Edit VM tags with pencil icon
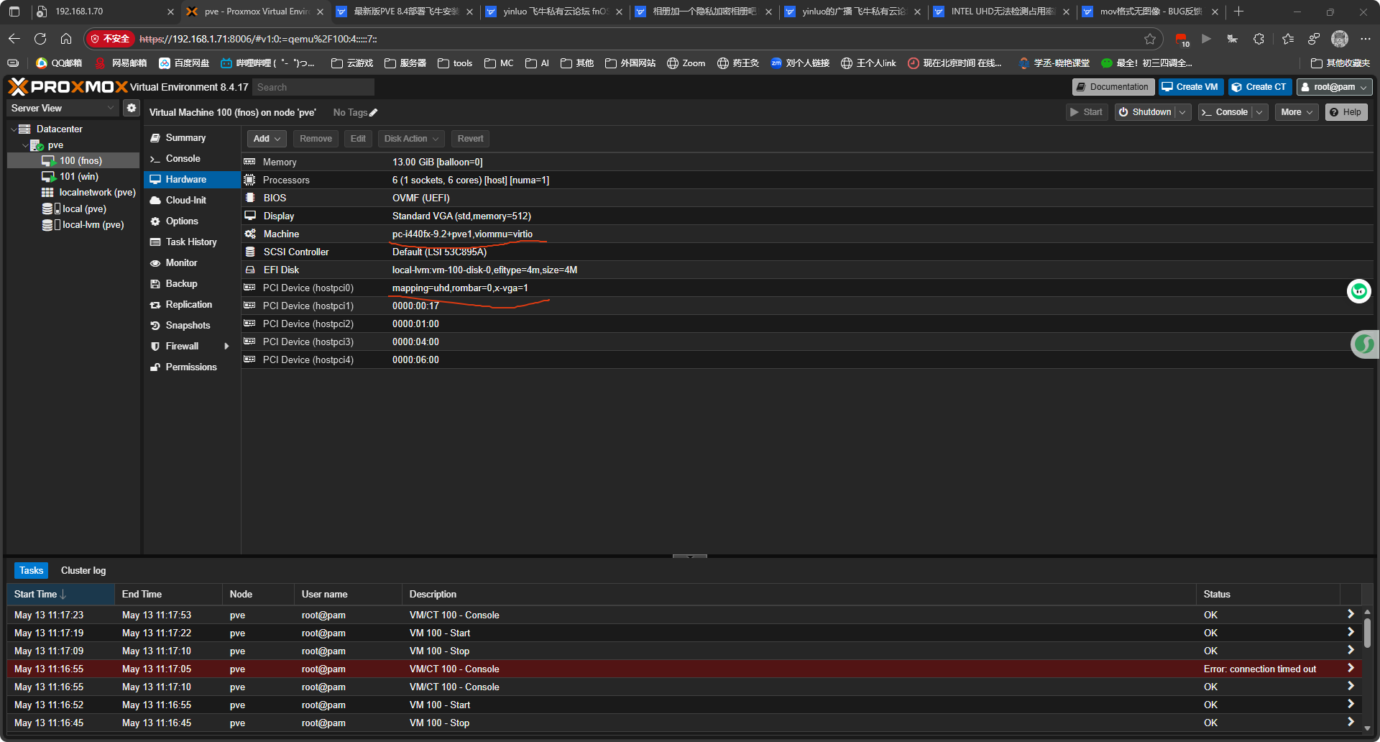 [373, 112]
